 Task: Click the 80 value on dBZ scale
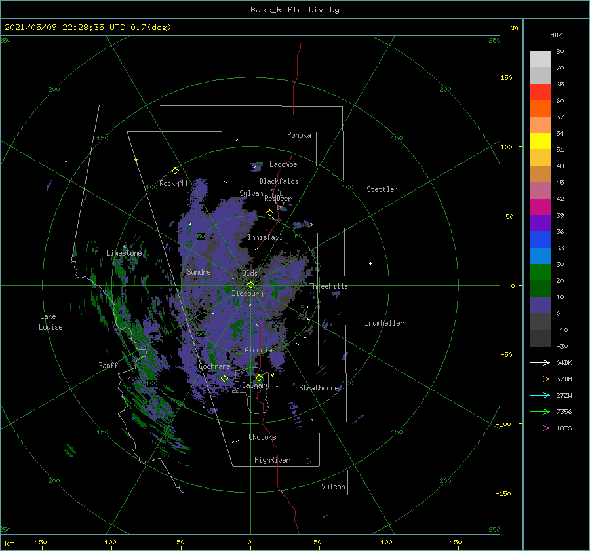pyautogui.click(x=560, y=52)
